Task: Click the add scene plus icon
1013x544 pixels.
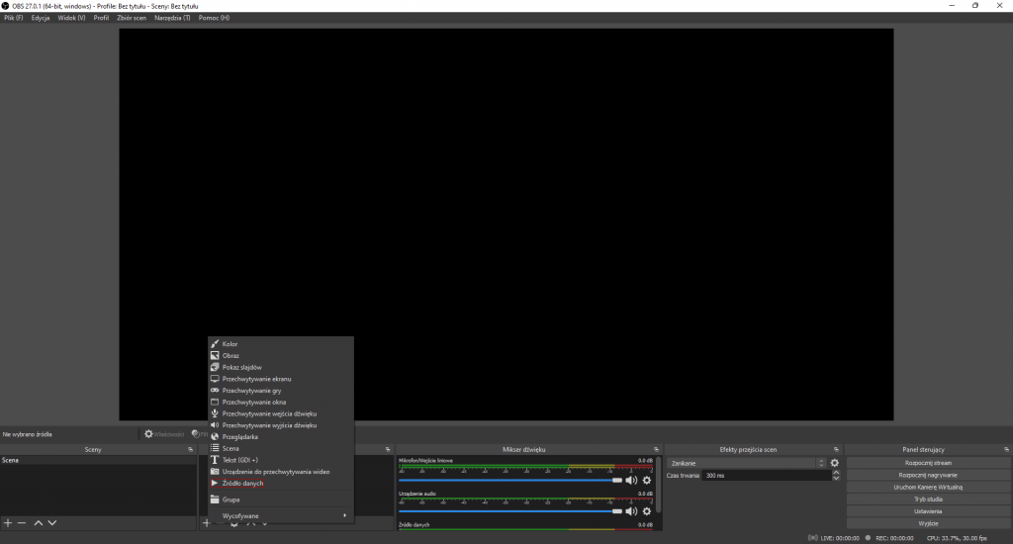Action: tap(8, 522)
